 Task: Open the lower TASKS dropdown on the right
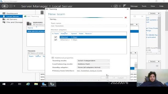155,61
